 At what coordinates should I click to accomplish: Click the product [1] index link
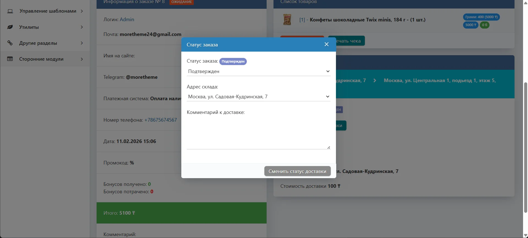point(302,20)
